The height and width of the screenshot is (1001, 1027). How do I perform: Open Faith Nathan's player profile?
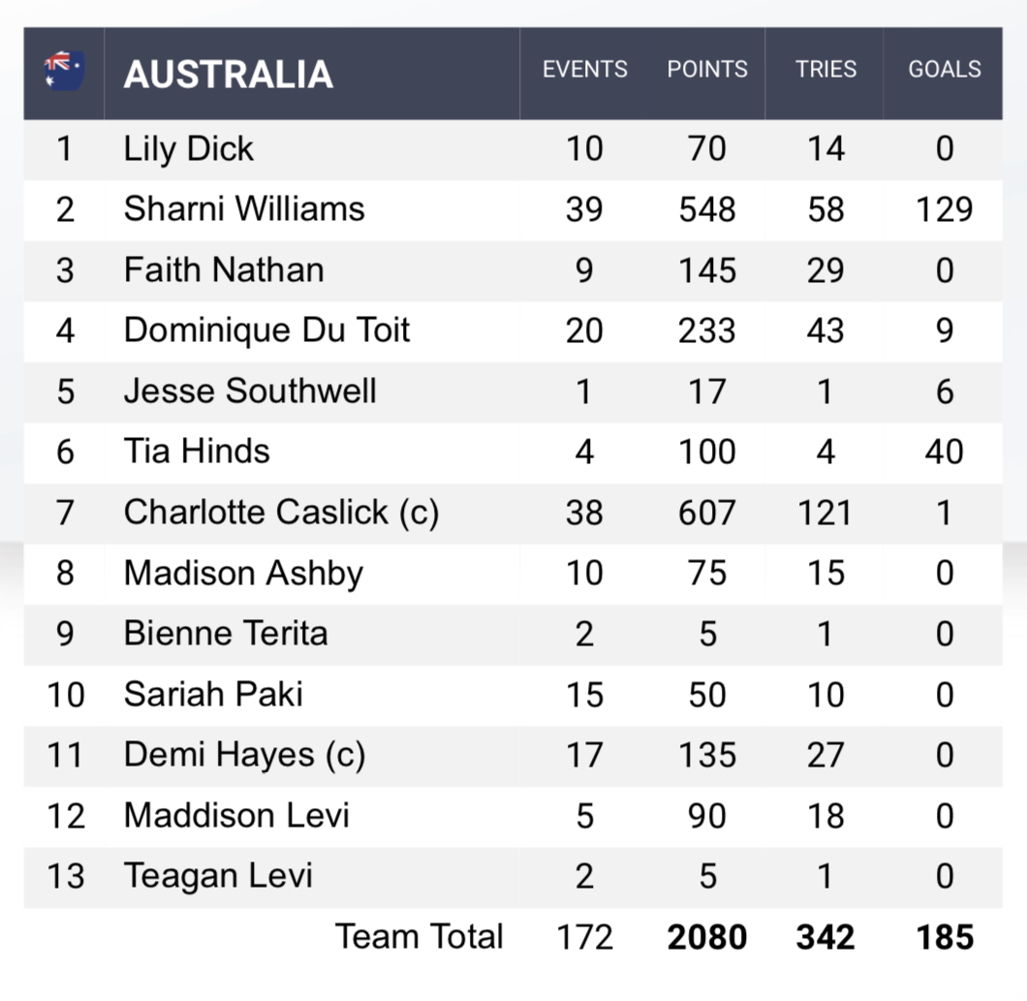click(224, 270)
